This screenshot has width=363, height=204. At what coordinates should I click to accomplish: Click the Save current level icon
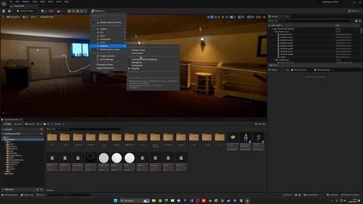[x=4, y=11]
